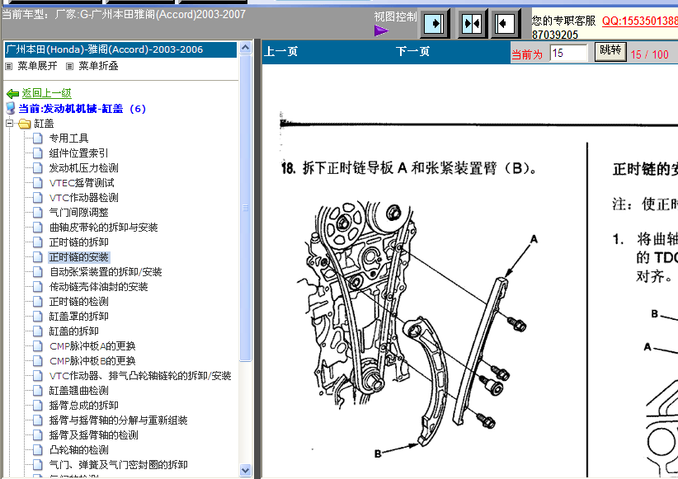678x479 pixels.
Task: Click page icon beside 组件位置索引
Action: pos(38,153)
